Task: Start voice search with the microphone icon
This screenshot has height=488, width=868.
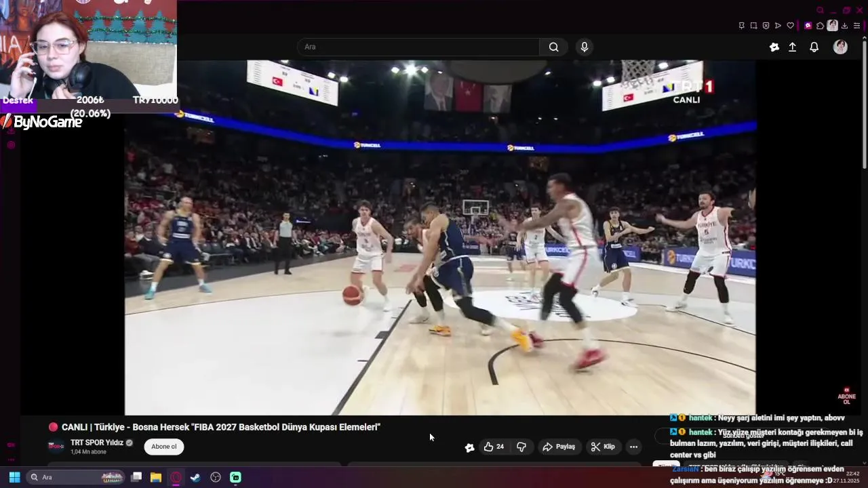Action: (x=585, y=47)
